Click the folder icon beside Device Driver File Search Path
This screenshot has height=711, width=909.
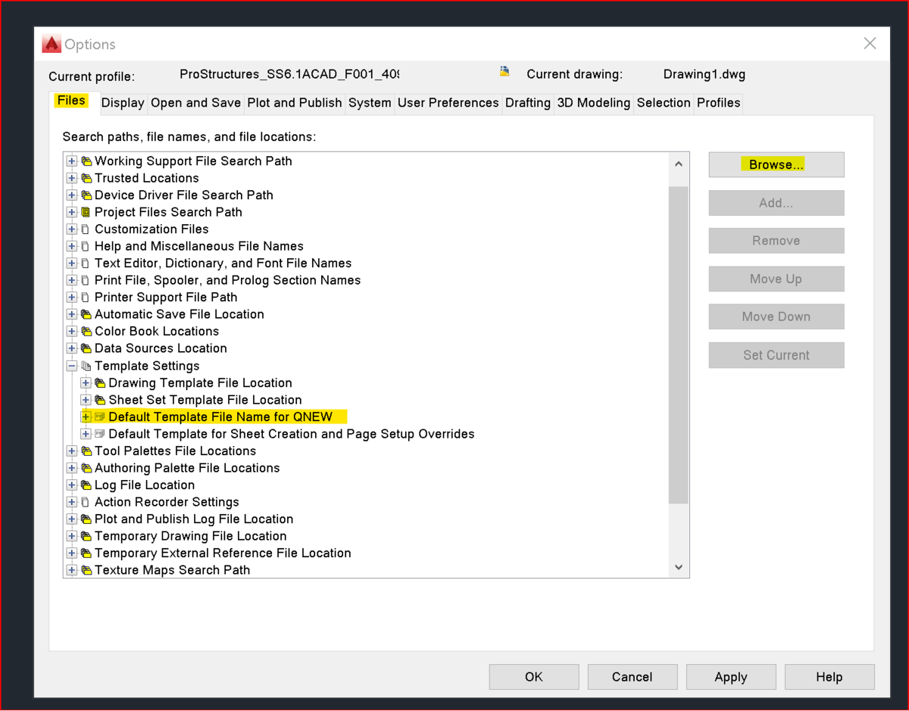click(x=86, y=195)
